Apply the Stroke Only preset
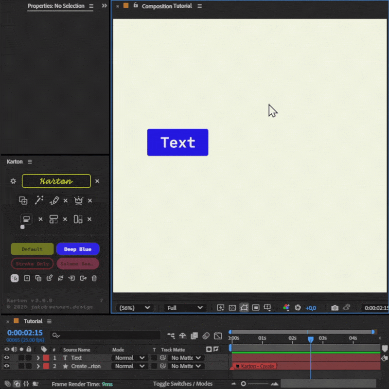The image size is (389, 389). tap(32, 264)
